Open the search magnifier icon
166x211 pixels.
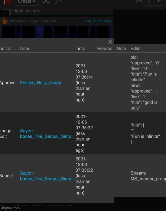pyautogui.click(x=58, y=2)
